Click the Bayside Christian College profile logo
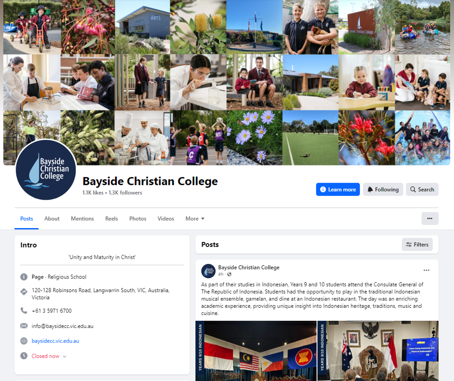The image size is (454, 381). (46, 169)
